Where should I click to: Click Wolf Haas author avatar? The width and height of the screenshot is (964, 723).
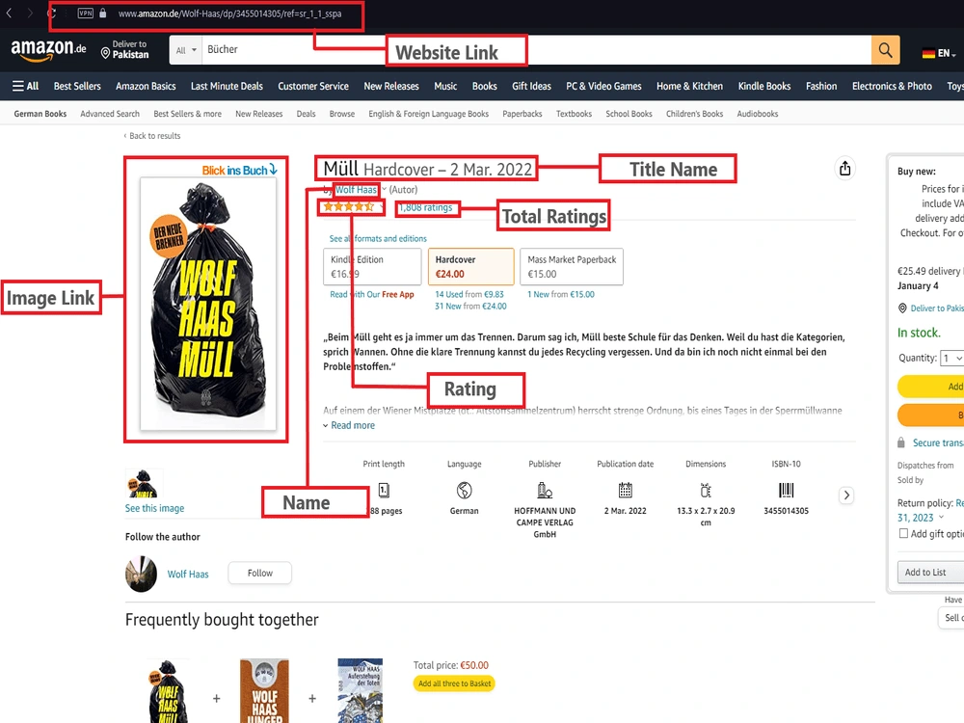click(141, 574)
